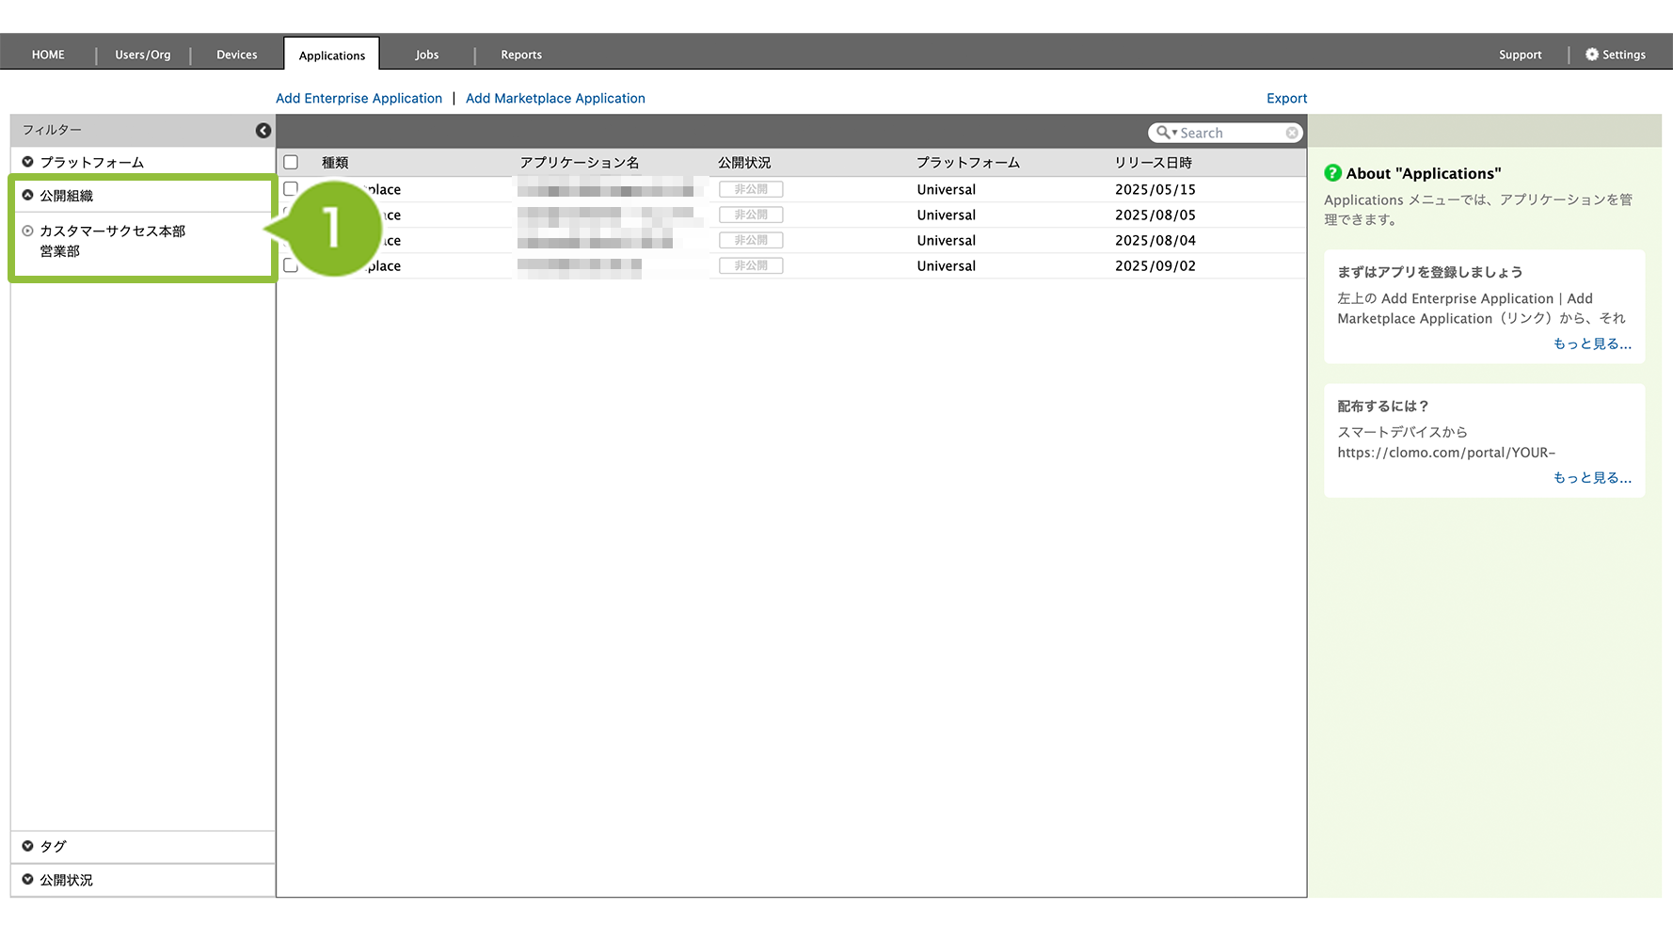
Task: Collapse the filter sidebar panel arrow
Action: tap(263, 131)
